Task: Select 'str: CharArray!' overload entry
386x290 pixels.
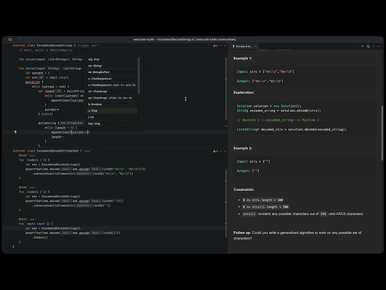Action: tap(112, 91)
